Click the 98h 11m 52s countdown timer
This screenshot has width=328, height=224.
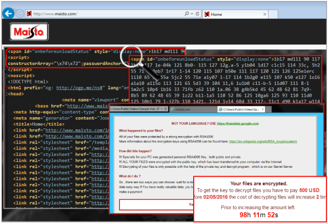tap(259, 215)
